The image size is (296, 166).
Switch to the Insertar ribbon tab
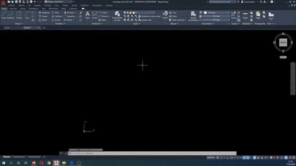[13, 9]
